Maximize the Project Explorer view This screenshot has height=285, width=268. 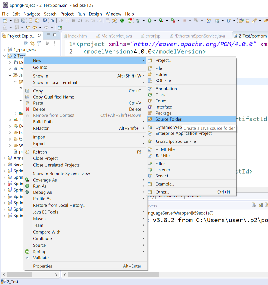point(55,35)
